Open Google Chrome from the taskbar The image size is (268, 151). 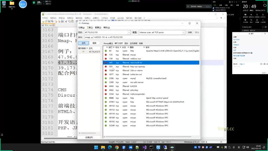(117, 147)
